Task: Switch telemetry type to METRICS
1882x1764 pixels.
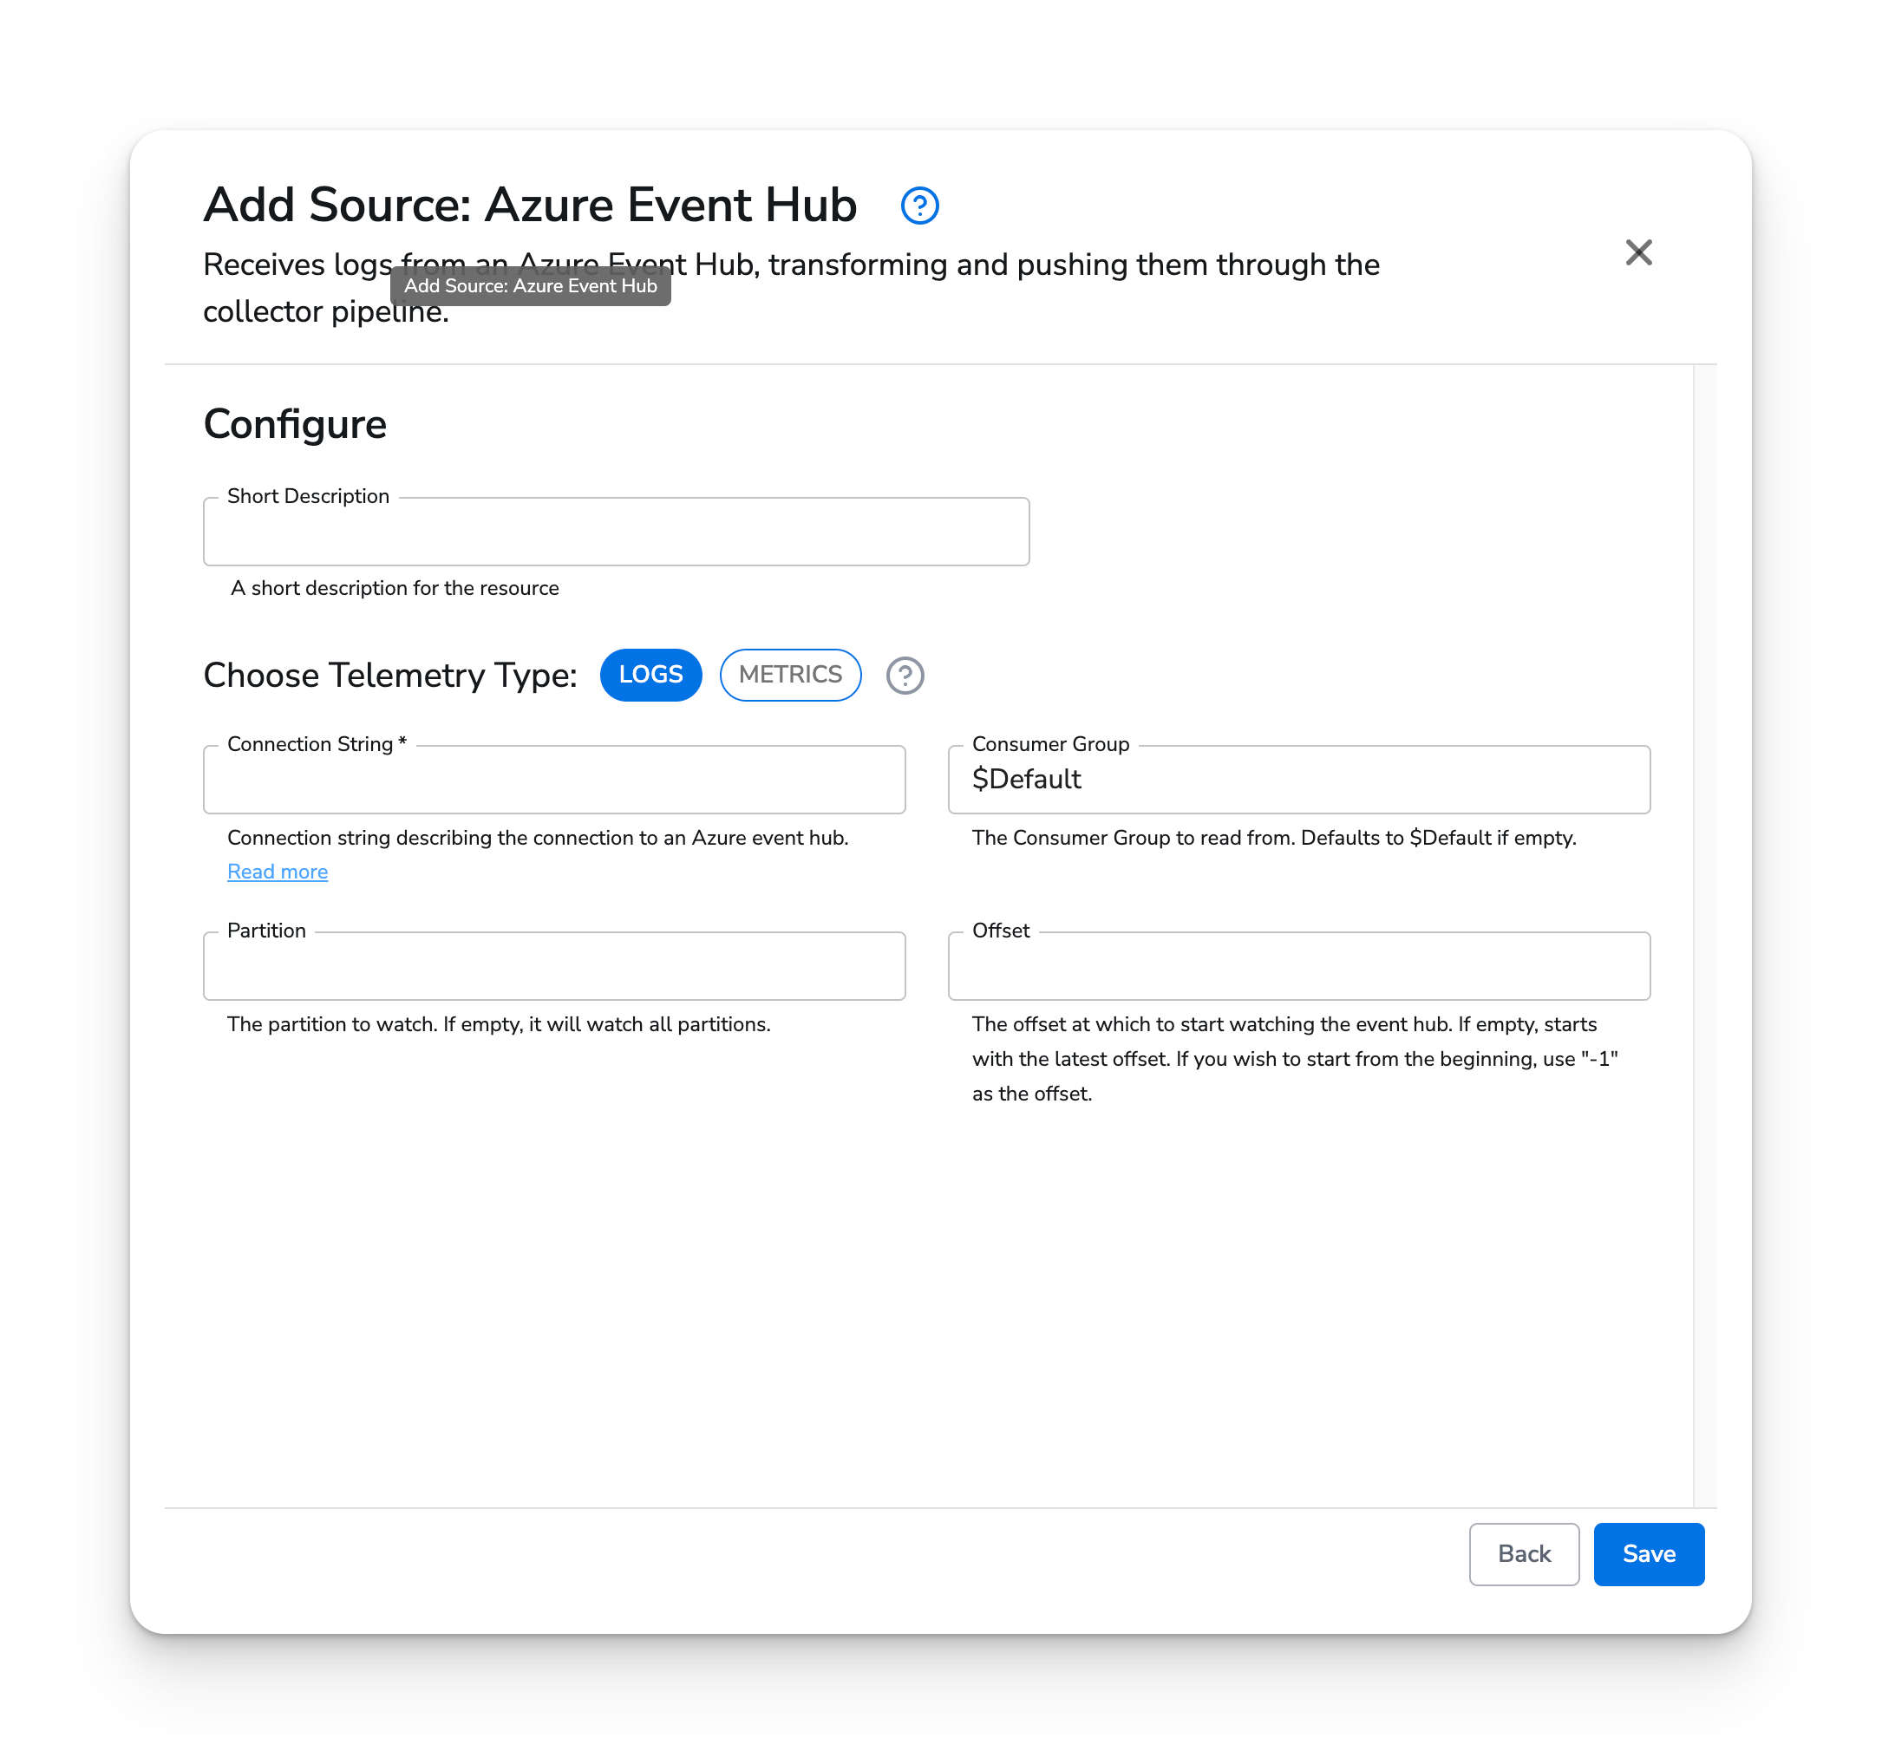Action: coord(789,675)
